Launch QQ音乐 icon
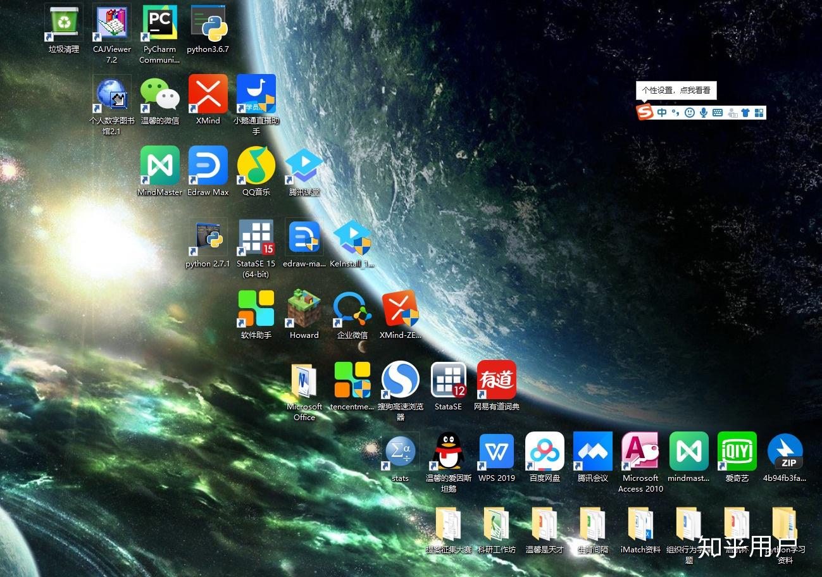Image resolution: width=822 pixels, height=577 pixels. click(x=256, y=166)
